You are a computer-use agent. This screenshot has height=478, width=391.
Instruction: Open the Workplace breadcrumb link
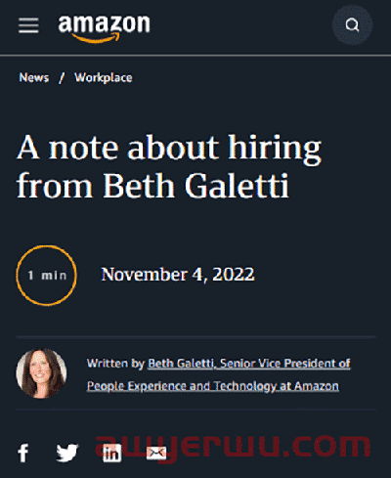(104, 77)
